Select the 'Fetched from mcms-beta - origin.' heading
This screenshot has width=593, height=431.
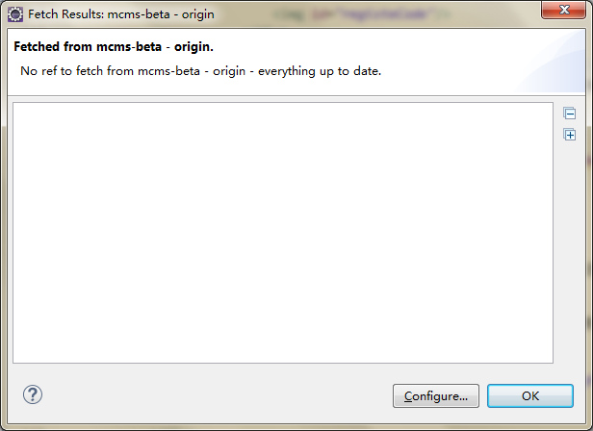[x=114, y=46]
